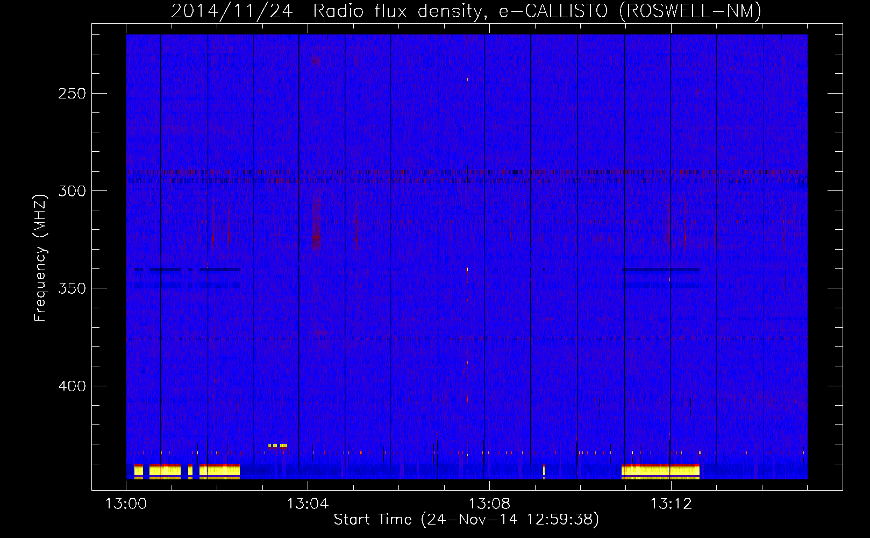This screenshot has width=870, height=538.
Task: Click the 300 frequency tick label
Action: coord(72,191)
